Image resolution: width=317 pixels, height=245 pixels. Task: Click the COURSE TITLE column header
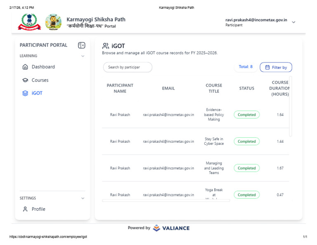click(214, 88)
